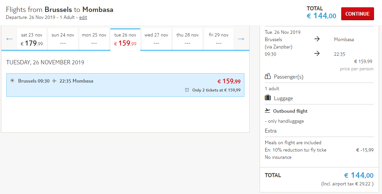
Task: Click the Passenger(s) section heading
Action: 289,77
